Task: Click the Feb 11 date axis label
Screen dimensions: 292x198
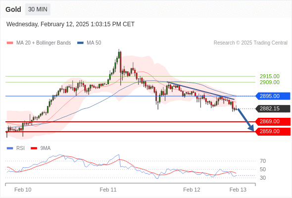Action: coord(108,190)
